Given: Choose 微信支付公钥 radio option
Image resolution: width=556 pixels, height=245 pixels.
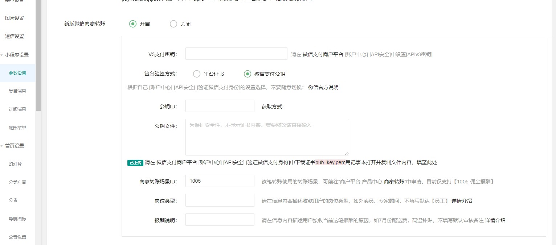Looking at the screenshot, I should pyautogui.click(x=265, y=74).
